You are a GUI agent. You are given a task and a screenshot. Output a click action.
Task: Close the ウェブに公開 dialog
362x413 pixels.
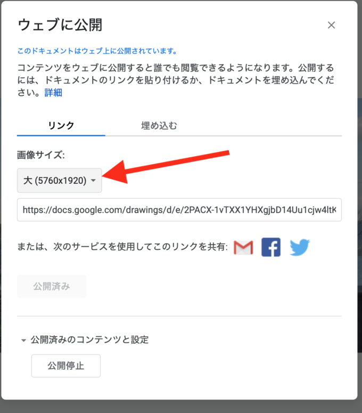(331, 25)
